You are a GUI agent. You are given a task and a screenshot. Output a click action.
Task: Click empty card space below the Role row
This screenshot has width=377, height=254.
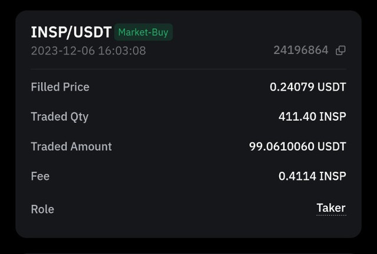click(188, 227)
